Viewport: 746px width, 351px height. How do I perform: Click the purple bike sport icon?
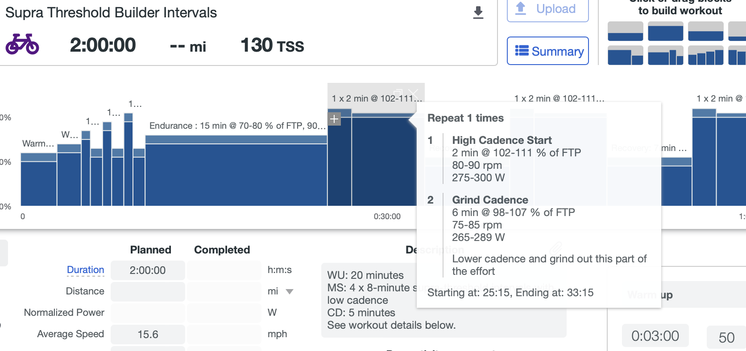[22, 44]
